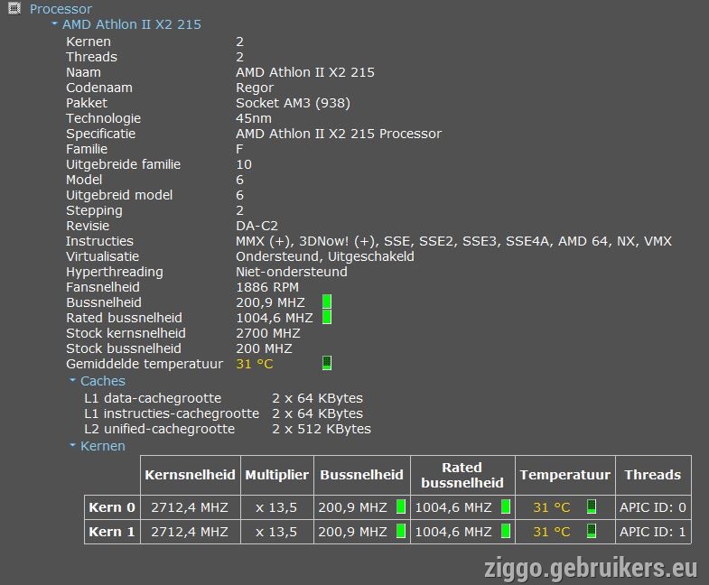Click the APIC ID: 0 cell
Viewport: 709px width, 585px height.
coord(653,507)
